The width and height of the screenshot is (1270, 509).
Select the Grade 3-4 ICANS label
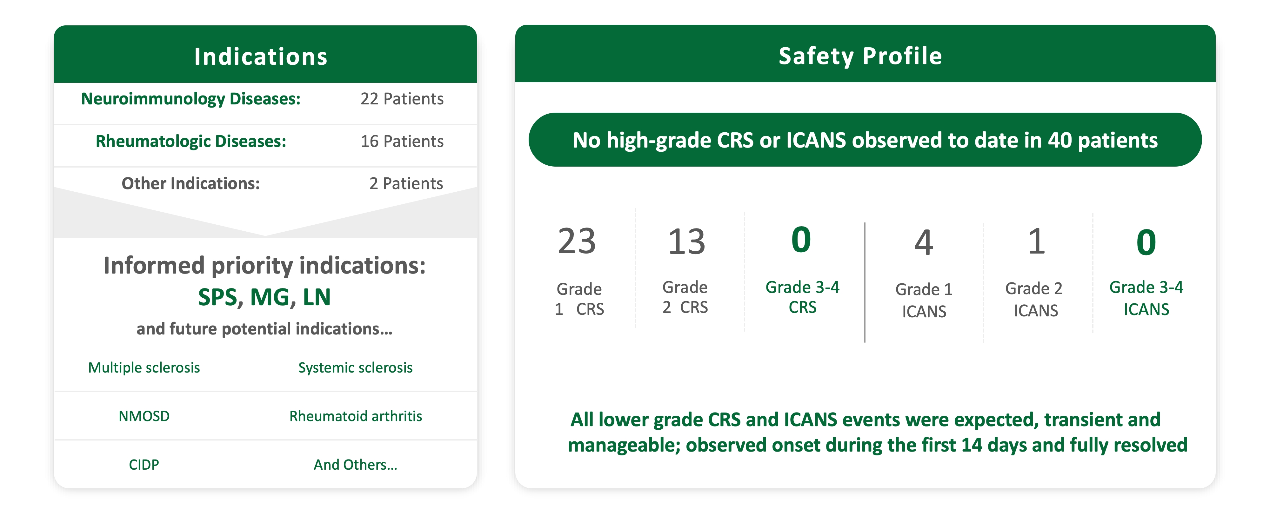(x=1146, y=298)
